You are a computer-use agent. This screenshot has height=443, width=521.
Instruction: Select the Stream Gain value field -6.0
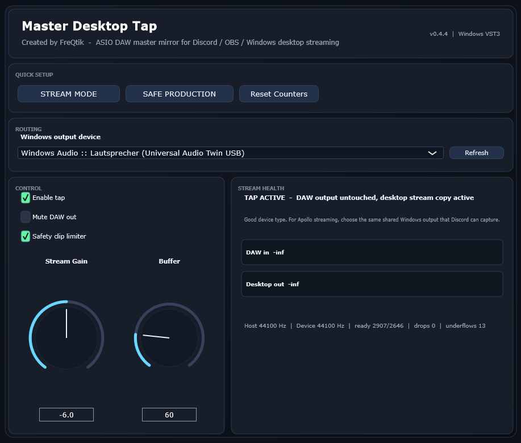coord(66,415)
